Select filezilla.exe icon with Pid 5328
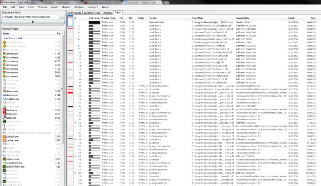This screenshot has height=186, width=321. coord(4,110)
